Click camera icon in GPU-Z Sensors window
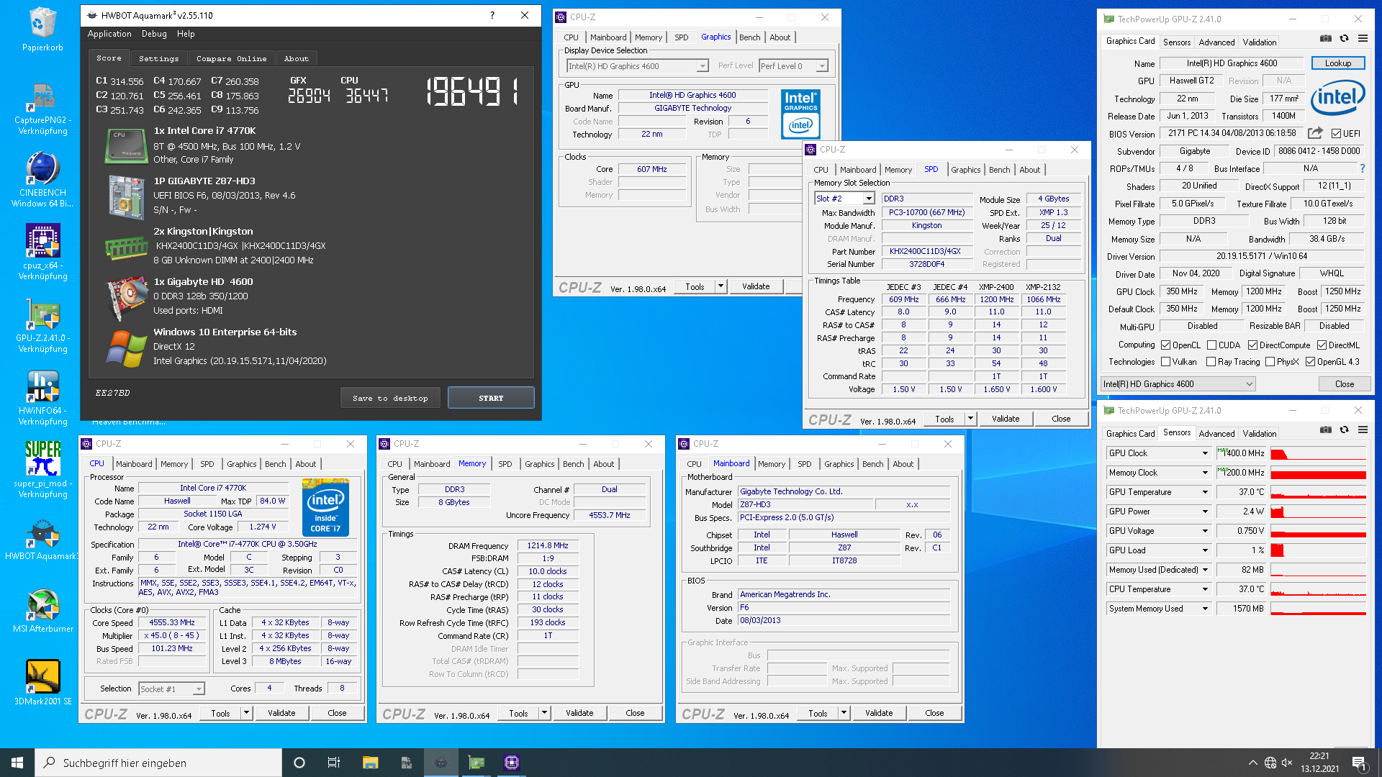 (1326, 430)
